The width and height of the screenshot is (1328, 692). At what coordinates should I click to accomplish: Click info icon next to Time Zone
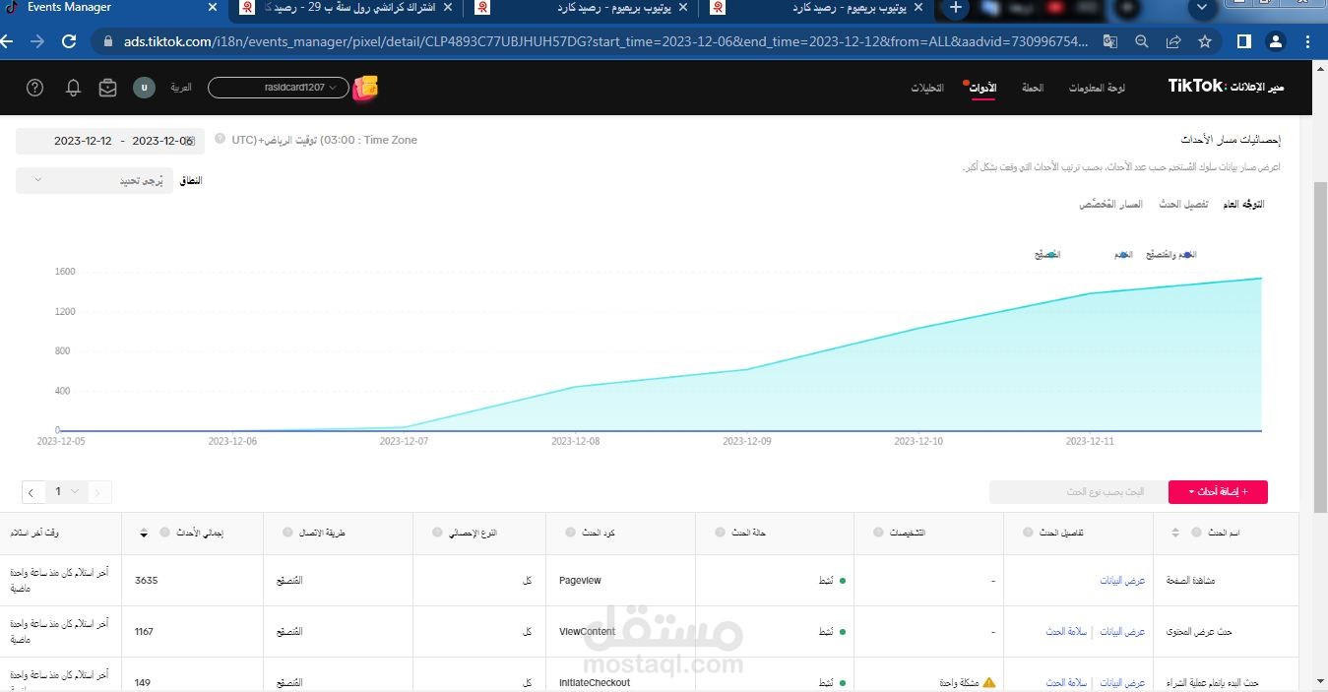[x=220, y=140]
